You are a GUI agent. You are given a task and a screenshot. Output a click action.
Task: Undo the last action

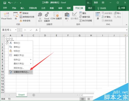(9, 3)
